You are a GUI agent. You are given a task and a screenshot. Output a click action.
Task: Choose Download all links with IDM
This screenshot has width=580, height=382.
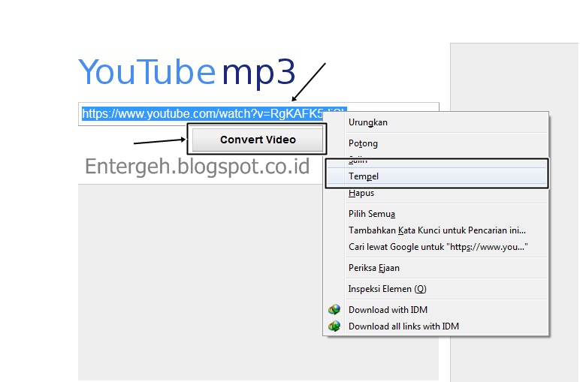436,326
